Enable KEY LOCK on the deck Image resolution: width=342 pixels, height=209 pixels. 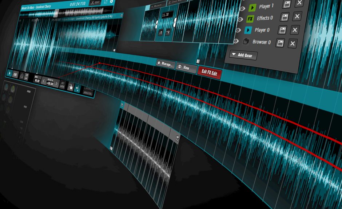tap(63, 85)
